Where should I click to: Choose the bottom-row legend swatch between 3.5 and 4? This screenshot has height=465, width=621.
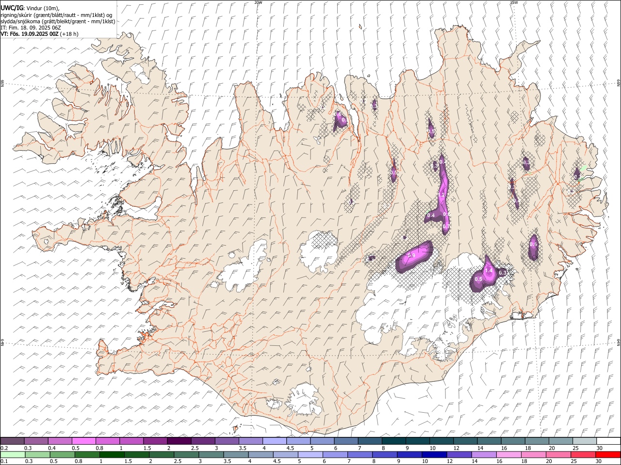(x=236, y=454)
